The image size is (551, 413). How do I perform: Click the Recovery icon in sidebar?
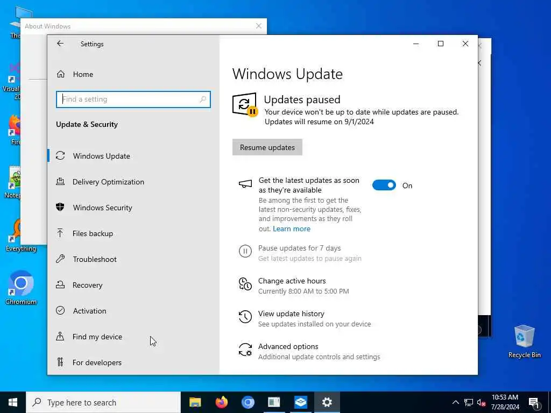(x=60, y=285)
